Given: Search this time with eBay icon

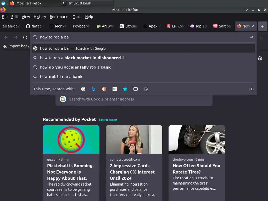Looking at the screenshot, I should 115,89.
